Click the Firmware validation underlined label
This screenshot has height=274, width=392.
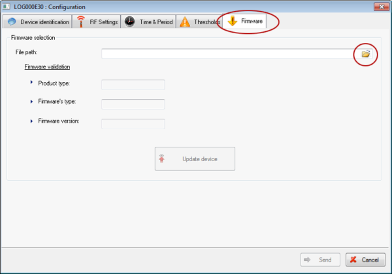point(47,67)
